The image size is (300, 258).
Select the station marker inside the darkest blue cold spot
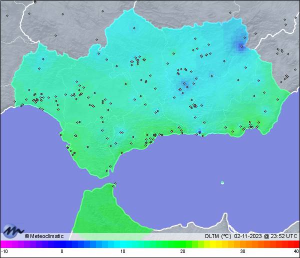tap(241, 46)
